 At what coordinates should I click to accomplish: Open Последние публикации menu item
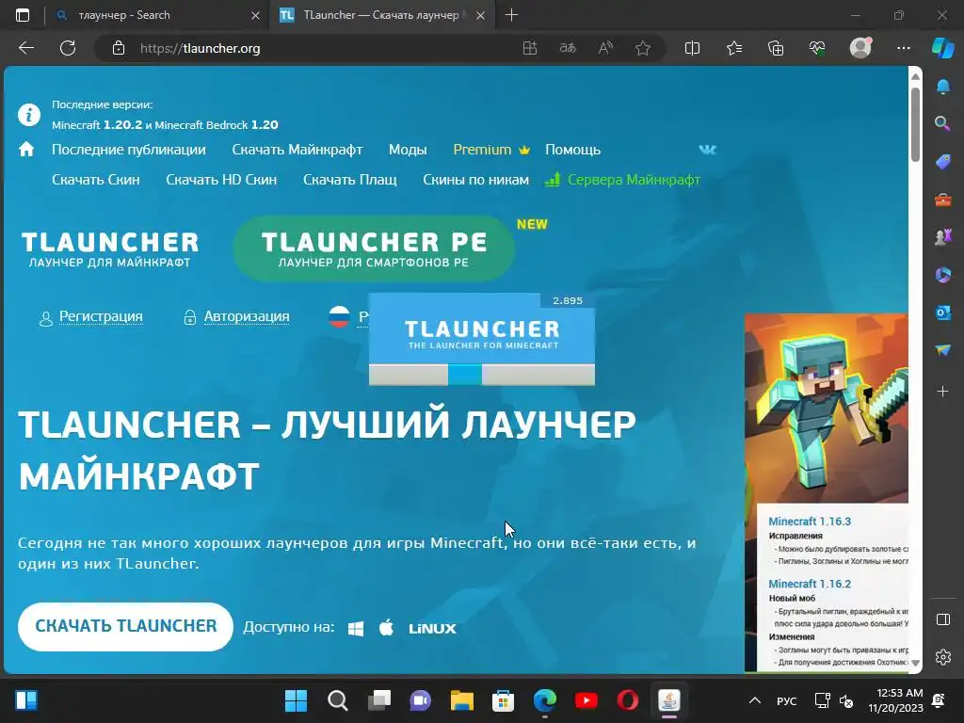pos(128,150)
